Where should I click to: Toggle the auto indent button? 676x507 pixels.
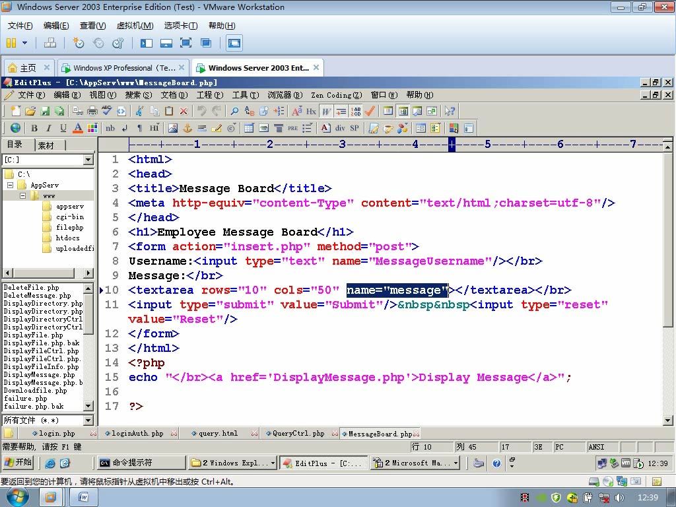tap(341, 112)
